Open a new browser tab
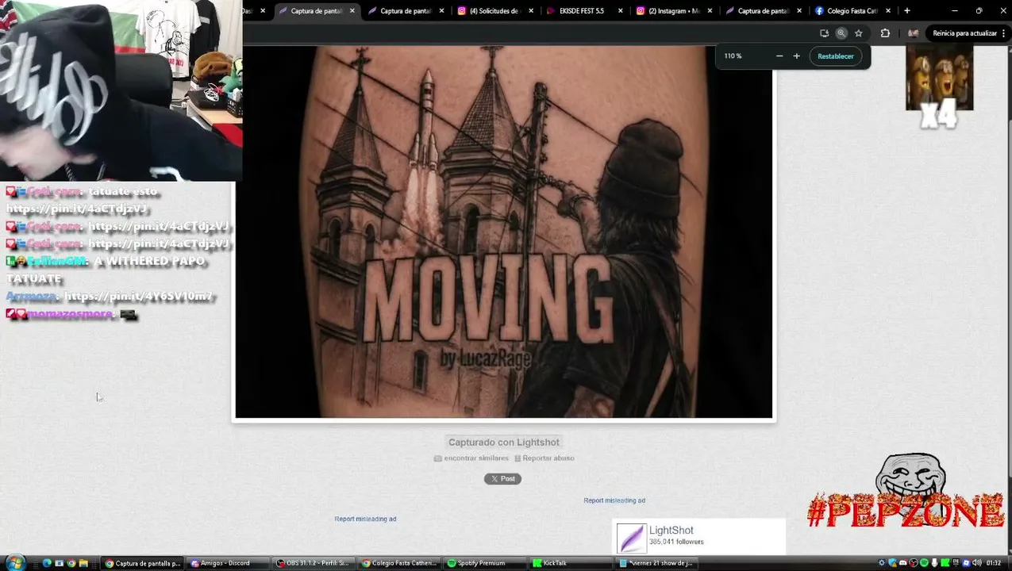Viewport: 1012px width, 571px height. 906,11
